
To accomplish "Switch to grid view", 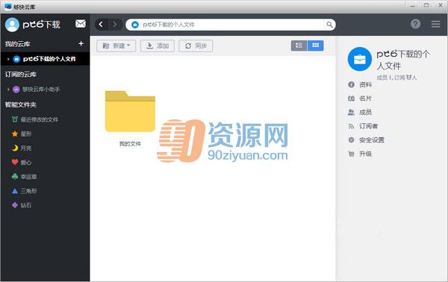I will [x=315, y=46].
